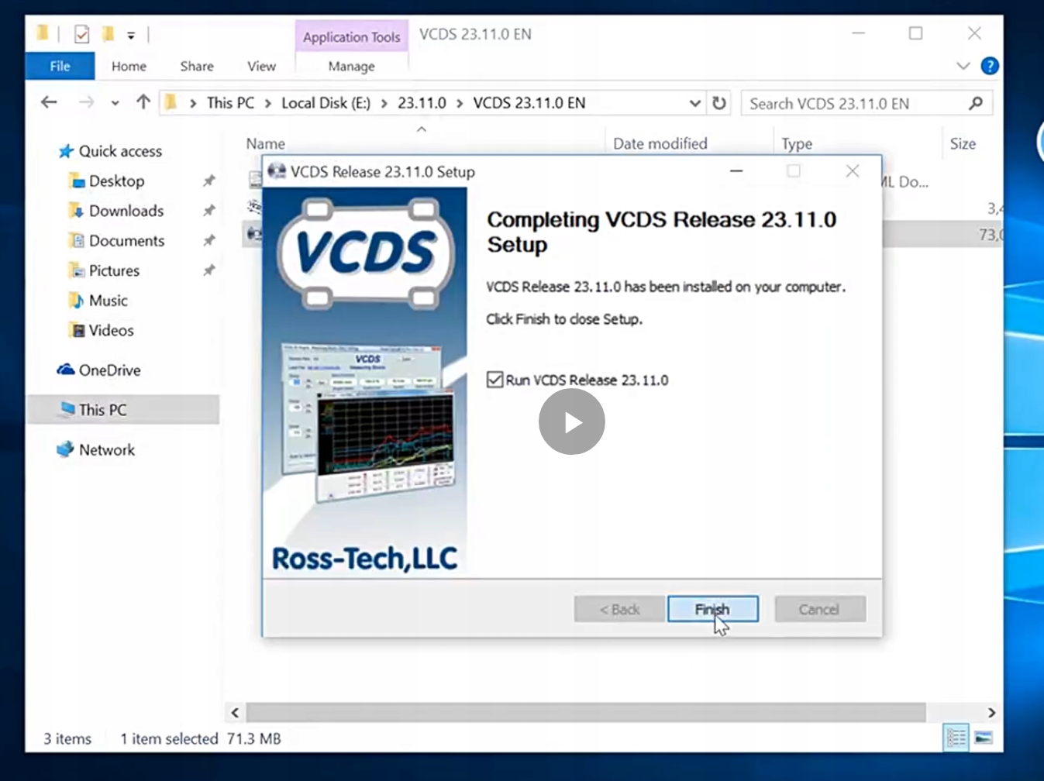Viewport: 1044px width, 781px height.
Task: Click the video play overlay button
Action: coord(572,422)
